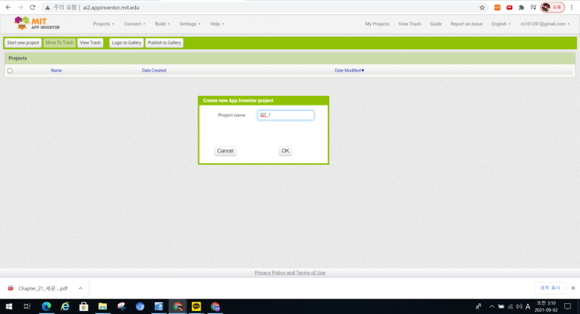Go back with the browser back arrow

(x=8, y=7)
